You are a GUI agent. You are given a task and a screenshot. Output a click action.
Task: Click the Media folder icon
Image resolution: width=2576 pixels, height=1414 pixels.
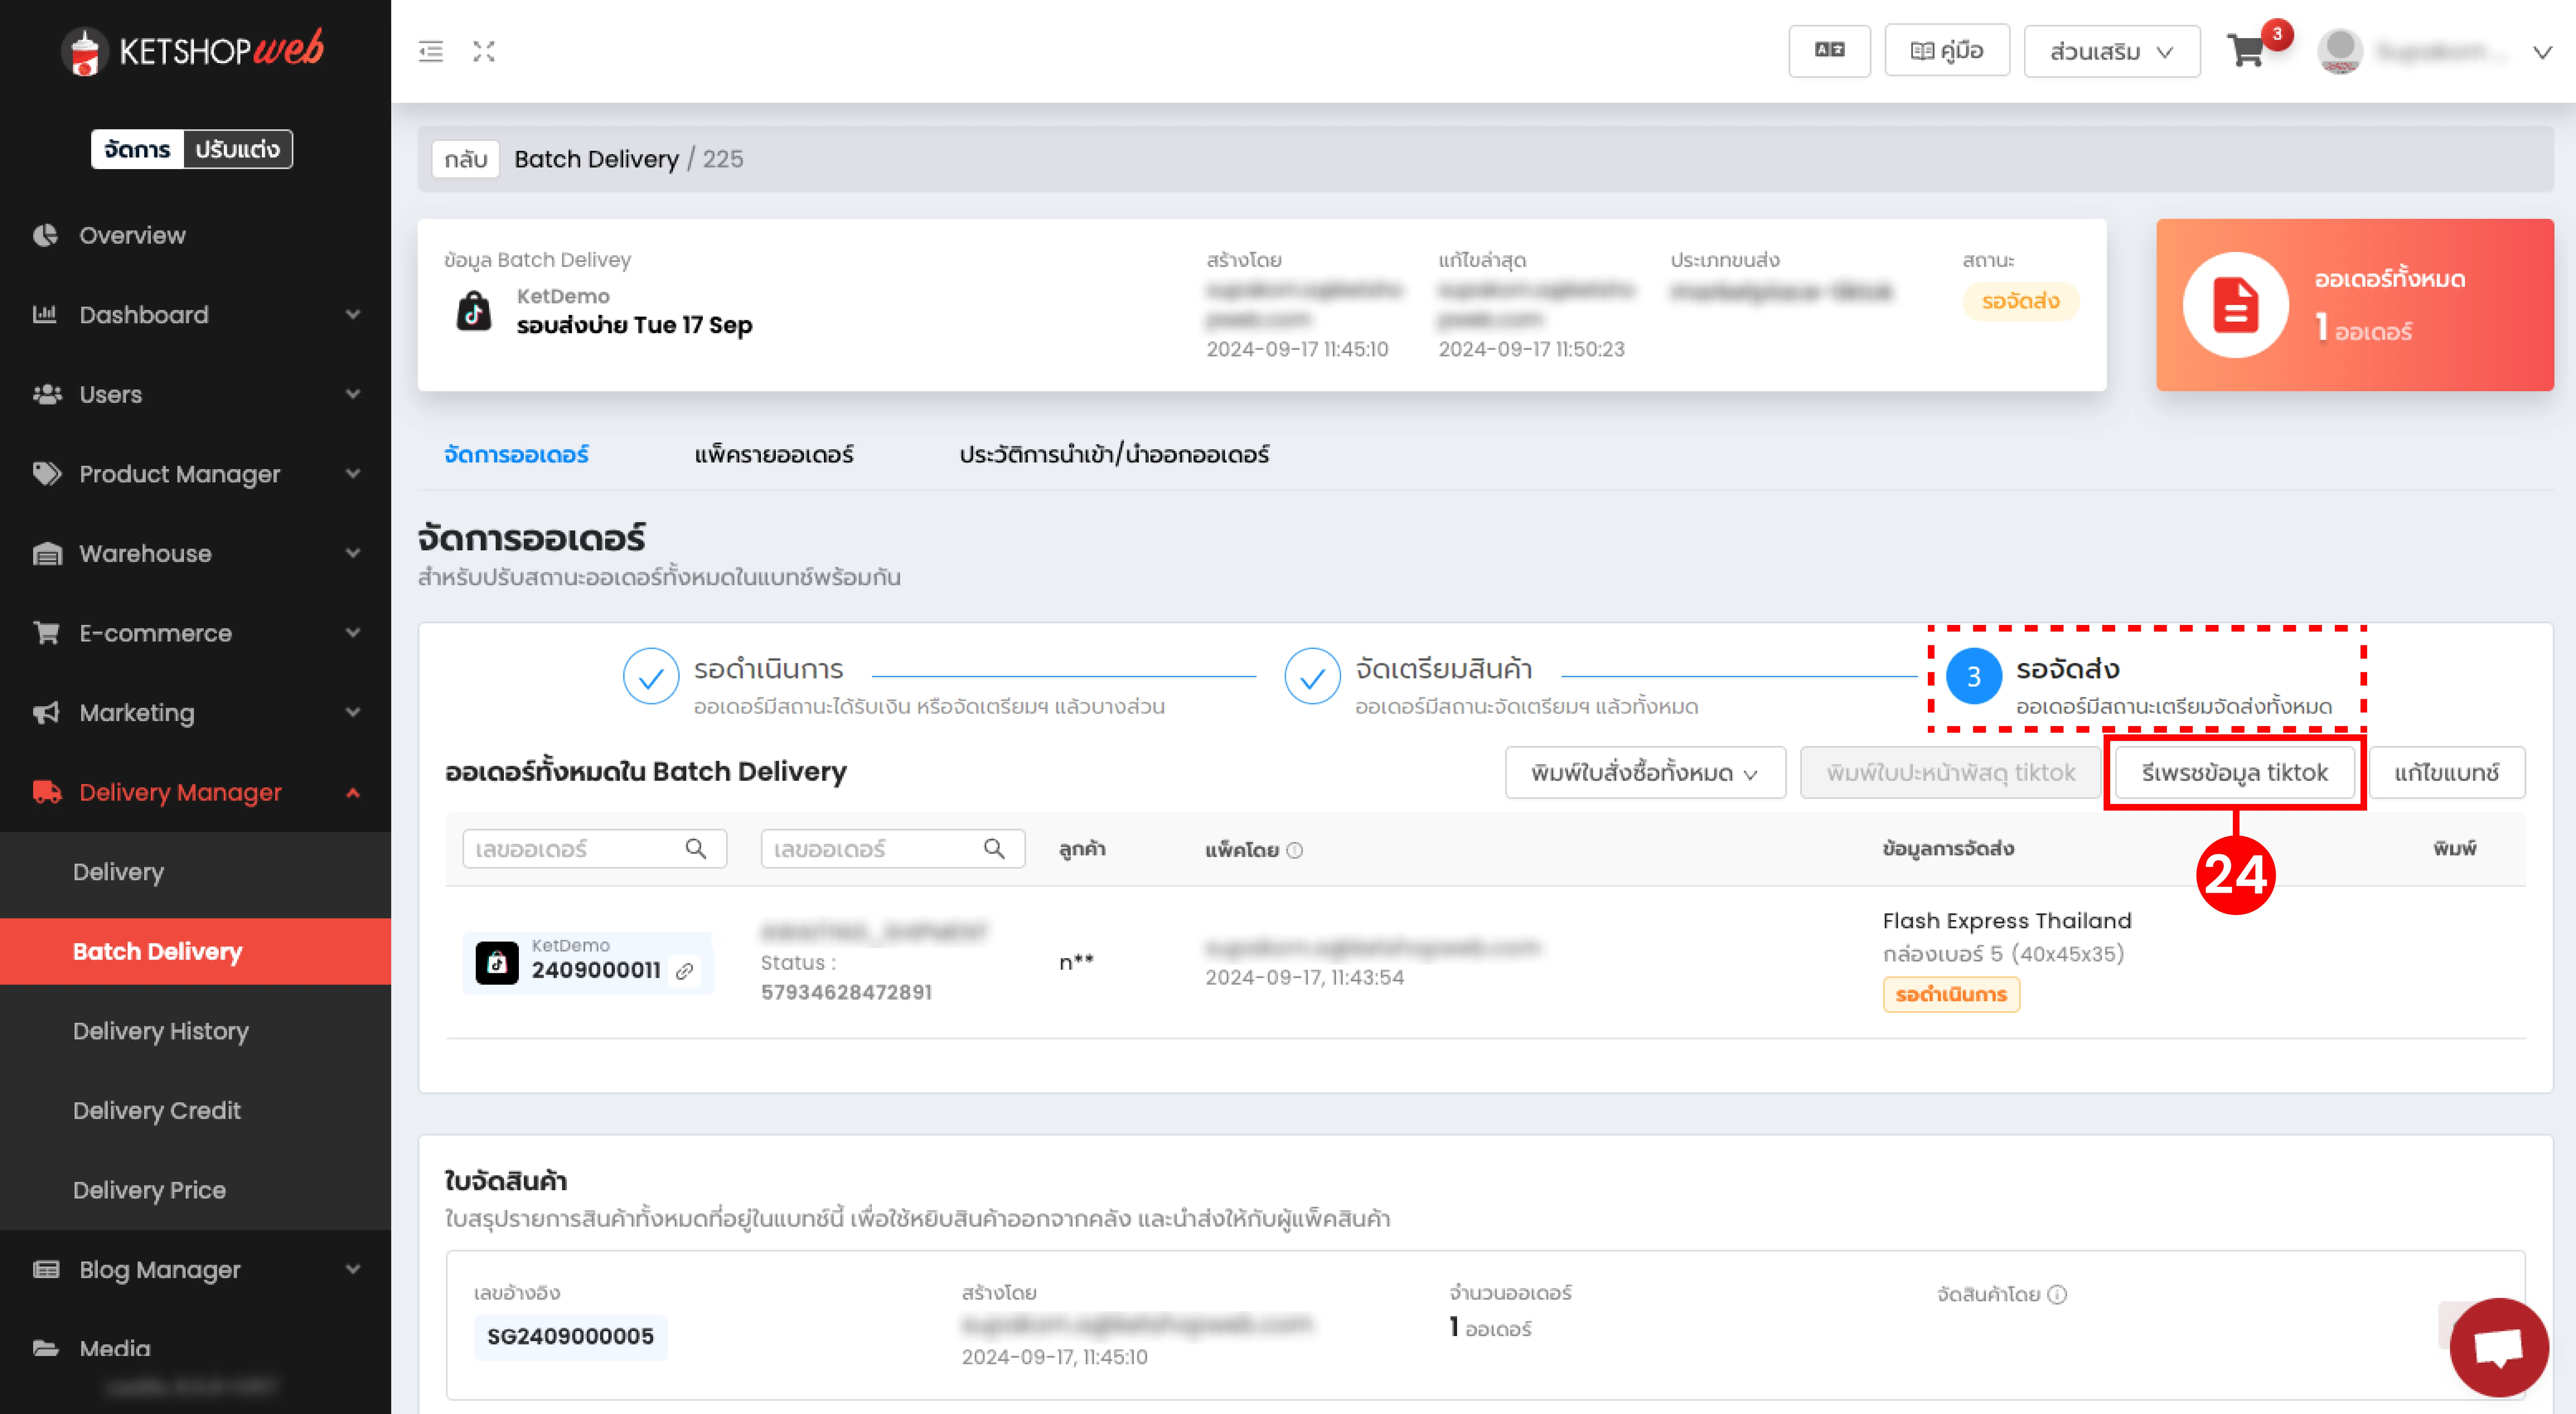point(46,1348)
